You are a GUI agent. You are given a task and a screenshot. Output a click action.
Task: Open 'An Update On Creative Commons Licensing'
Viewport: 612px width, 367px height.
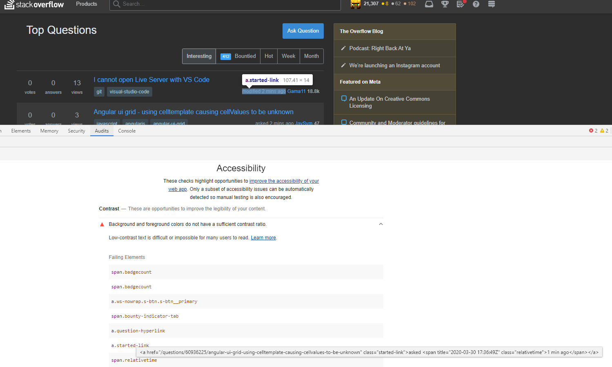[389, 102]
